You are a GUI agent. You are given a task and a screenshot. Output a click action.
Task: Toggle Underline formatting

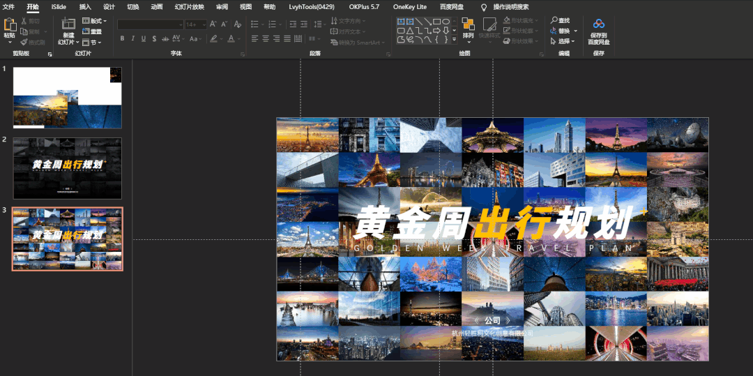pyautogui.click(x=144, y=38)
